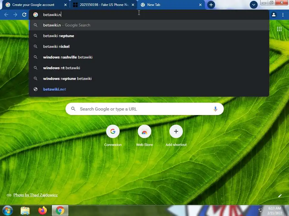The image size is (289, 216).
Task: Open the Connexion shortcut
Action: coord(113,136)
